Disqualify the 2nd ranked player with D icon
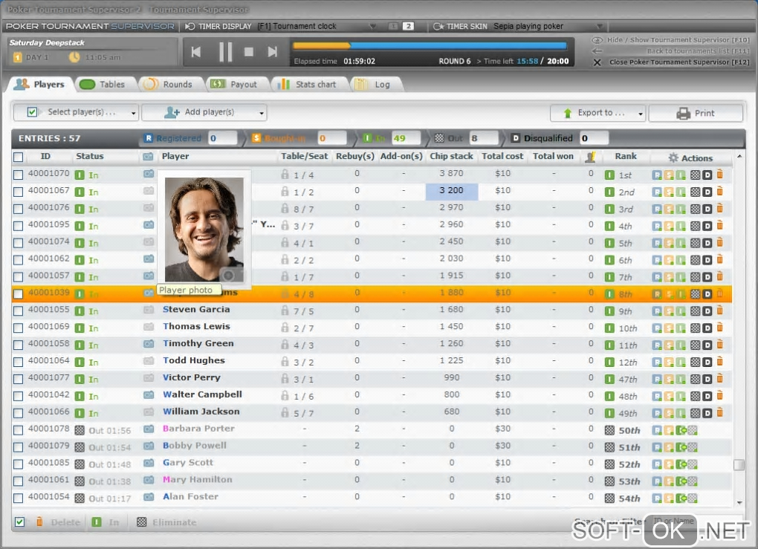The height and width of the screenshot is (549, 758). point(707,192)
